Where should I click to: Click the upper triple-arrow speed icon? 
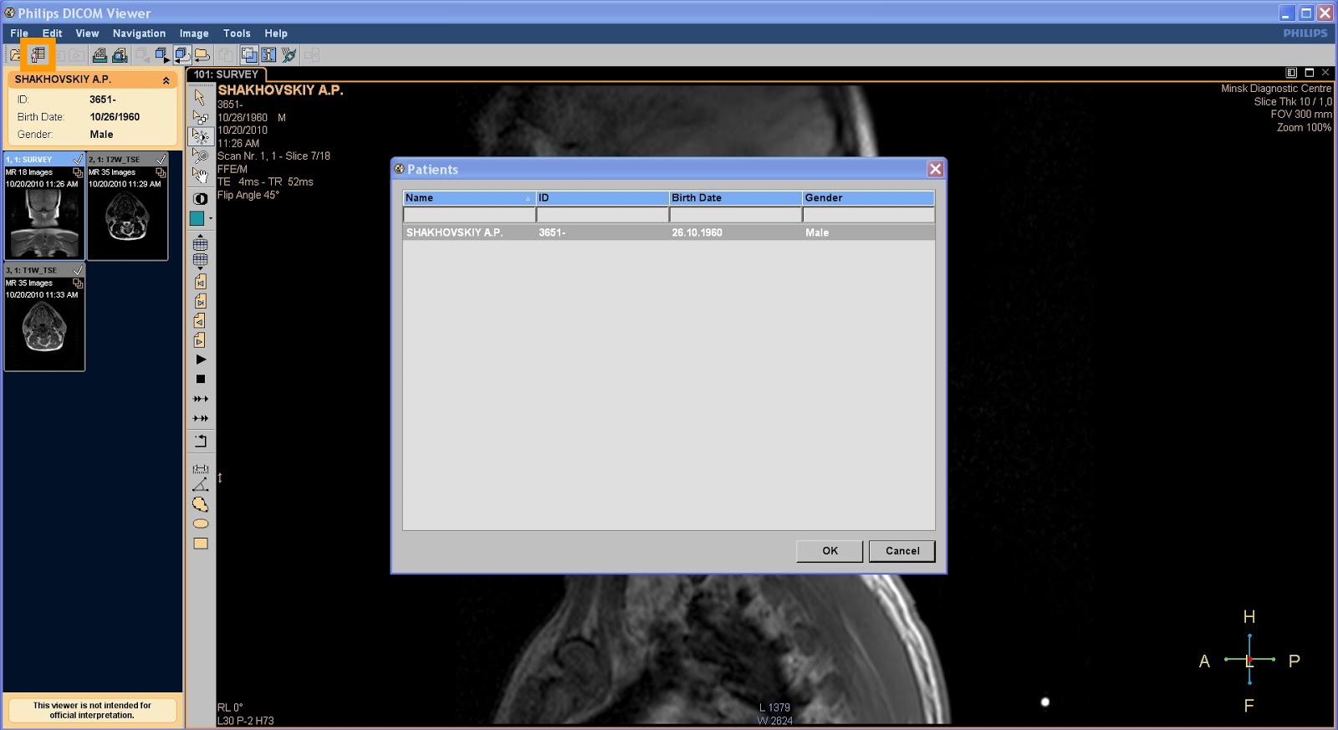[201, 399]
